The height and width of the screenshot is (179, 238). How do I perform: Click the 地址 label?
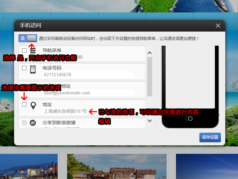[47, 104]
